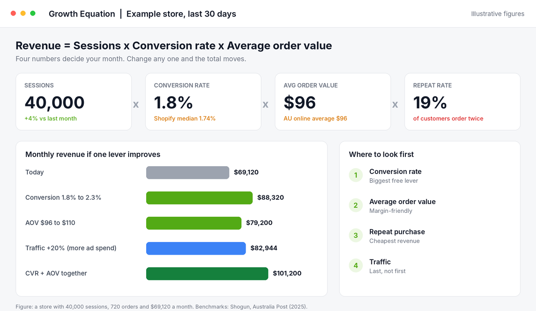536x311 pixels.
Task: Select the AVG ORDER VALUE card label
Action: click(310, 85)
